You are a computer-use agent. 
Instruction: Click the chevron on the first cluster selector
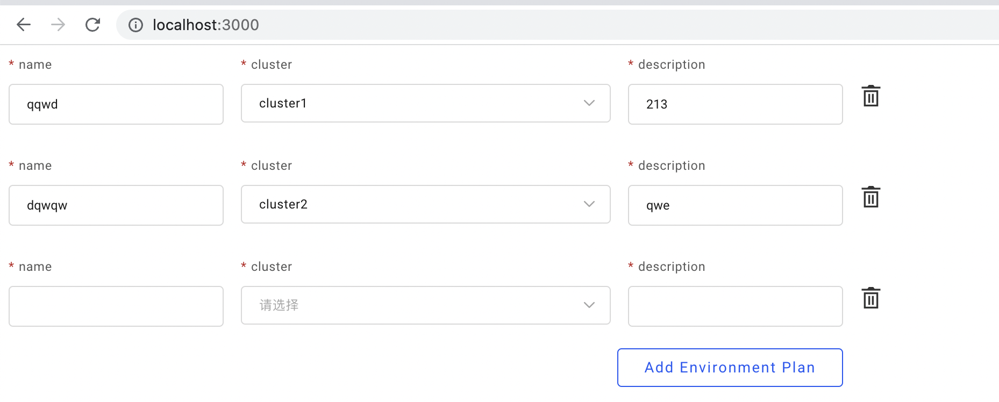[589, 103]
